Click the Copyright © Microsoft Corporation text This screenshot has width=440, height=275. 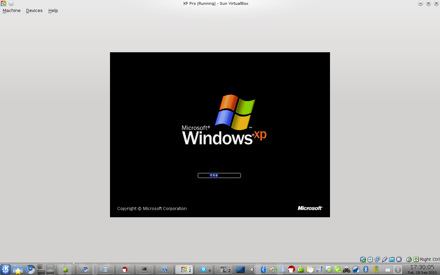point(152,209)
